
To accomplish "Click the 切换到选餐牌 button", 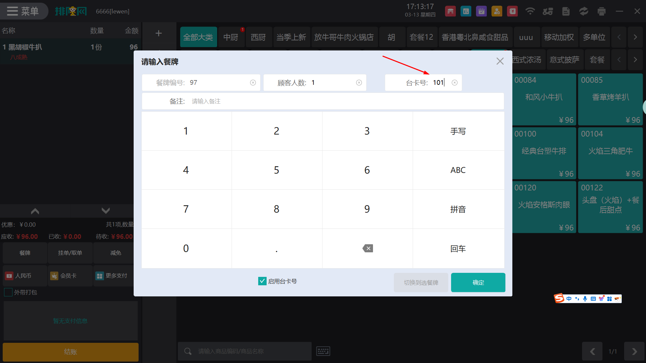I will tap(421, 283).
